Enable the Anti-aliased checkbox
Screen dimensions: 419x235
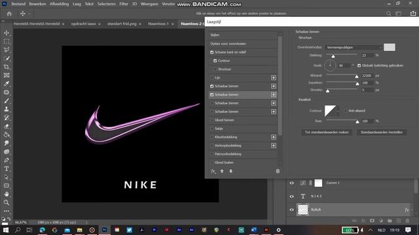click(346, 111)
